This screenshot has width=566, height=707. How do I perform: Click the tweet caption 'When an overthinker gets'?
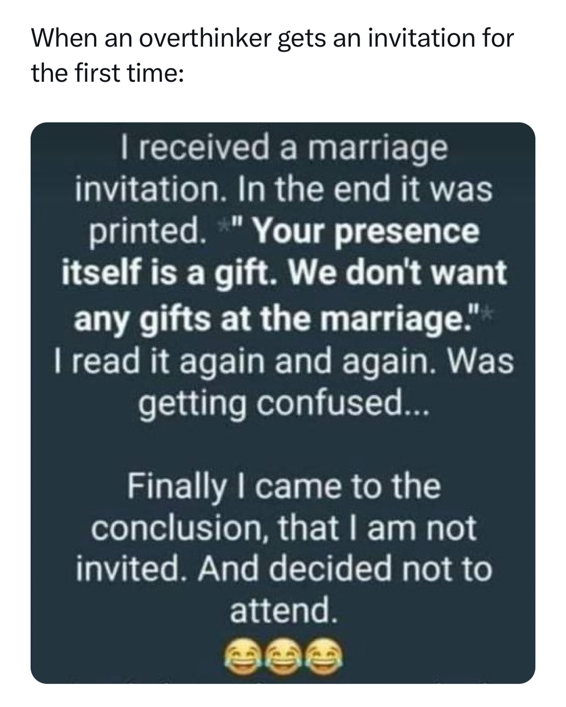(x=178, y=38)
